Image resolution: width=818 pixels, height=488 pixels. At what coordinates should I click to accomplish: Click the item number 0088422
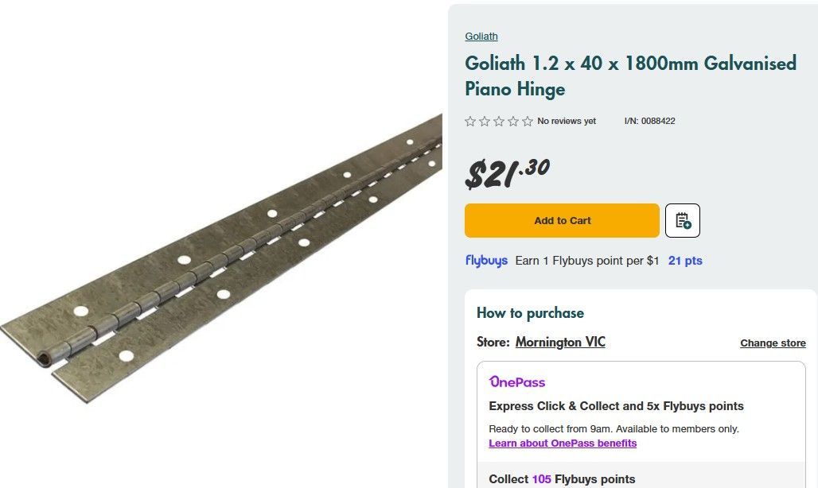point(649,122)
